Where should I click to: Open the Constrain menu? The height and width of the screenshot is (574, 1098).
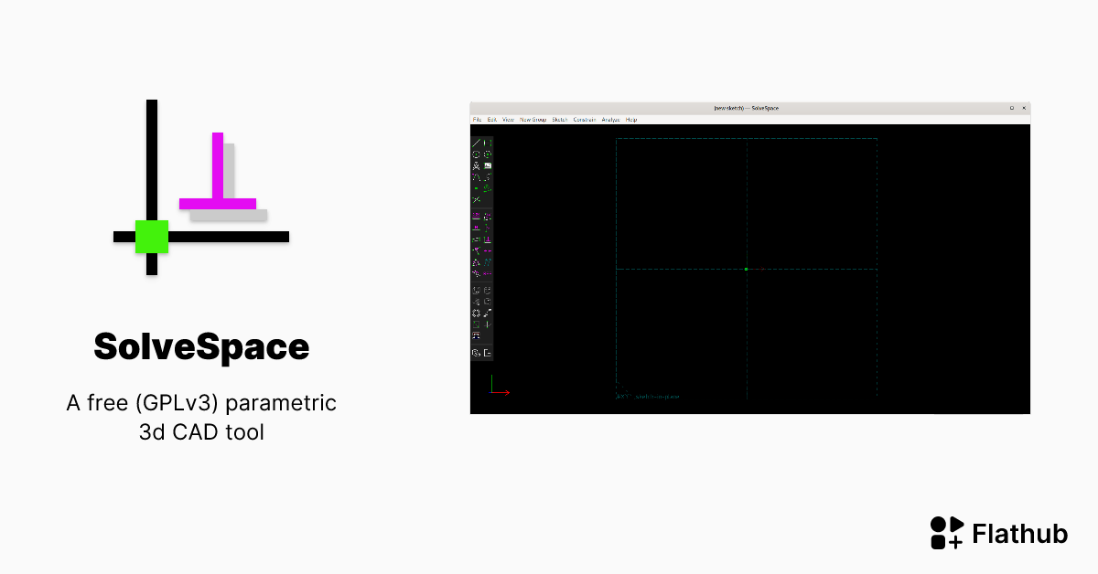pyautogui.click(x=585, y=120)
